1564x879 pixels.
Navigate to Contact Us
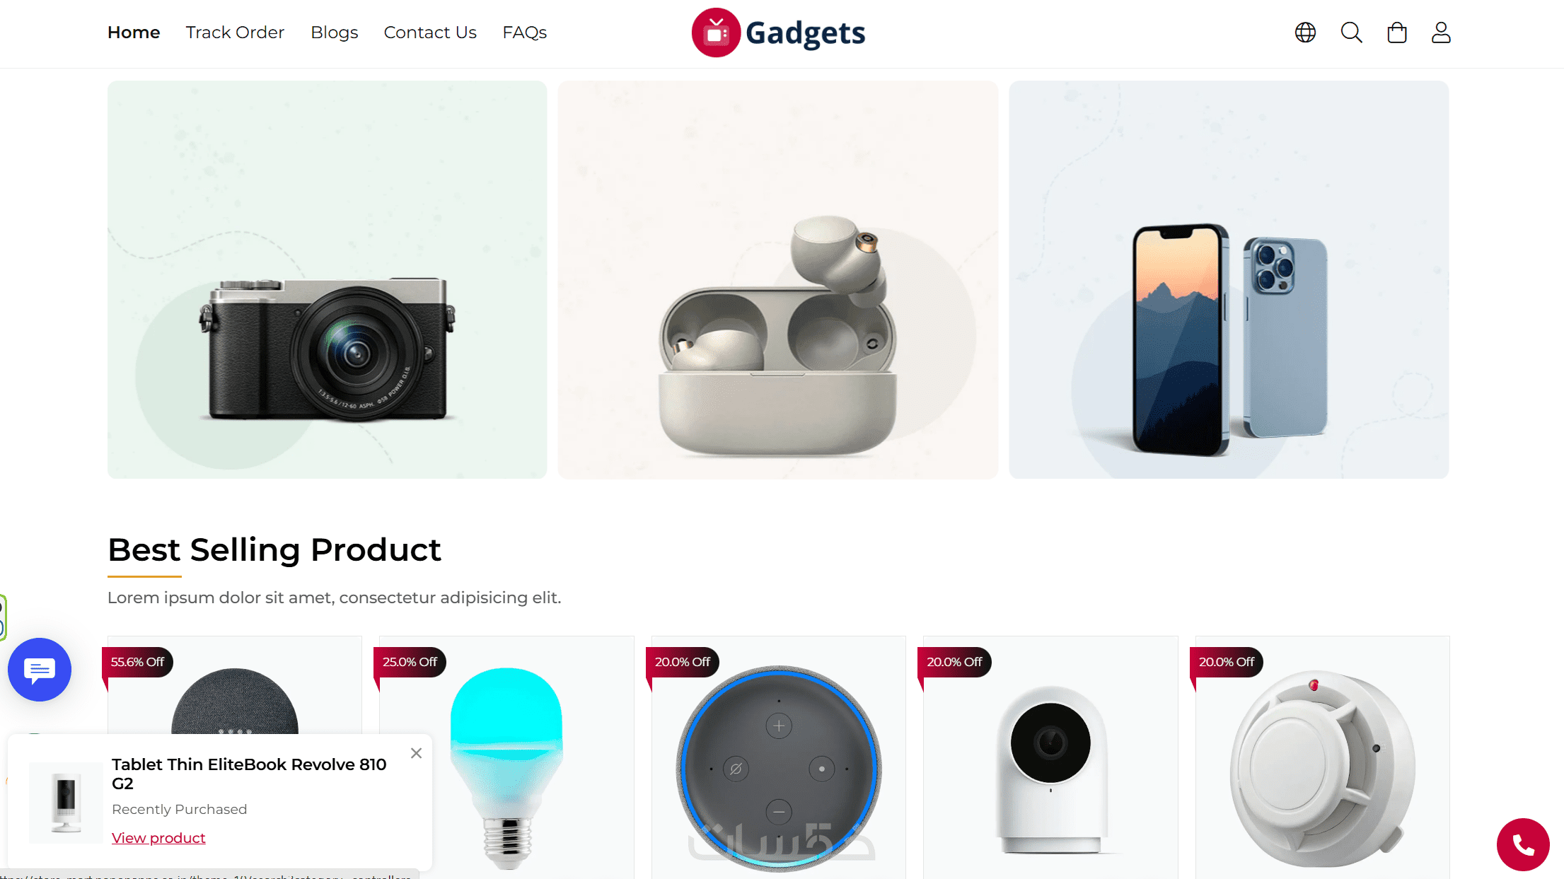tap(430, 33)
